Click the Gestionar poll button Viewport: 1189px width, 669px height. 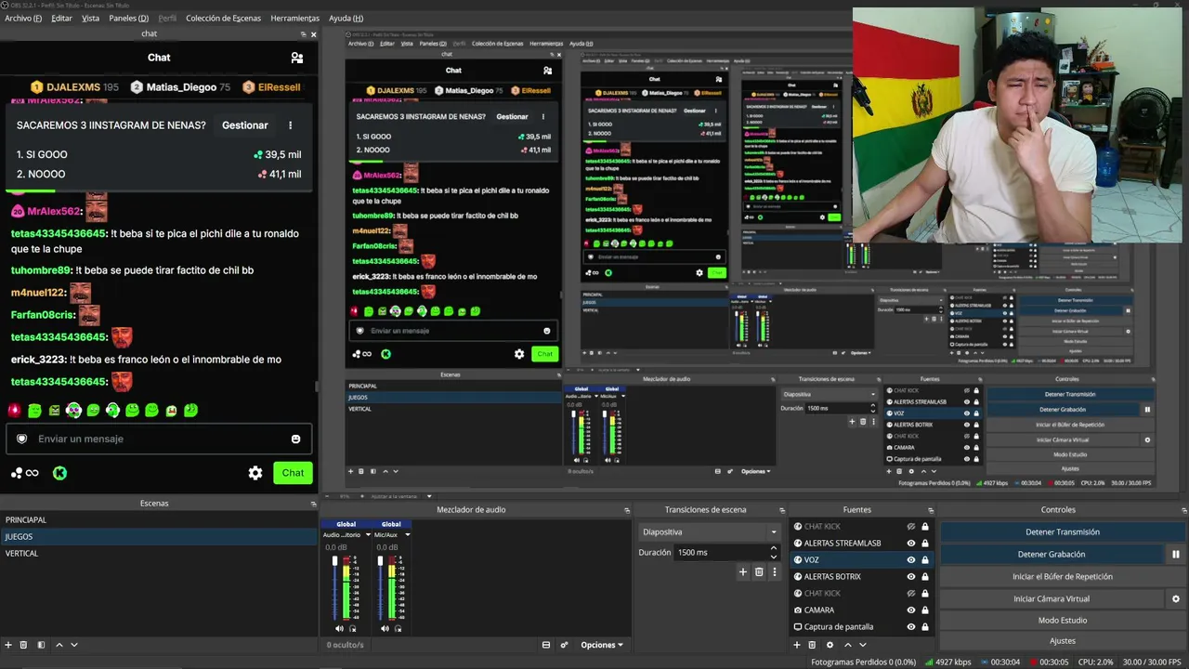(245, 125)
